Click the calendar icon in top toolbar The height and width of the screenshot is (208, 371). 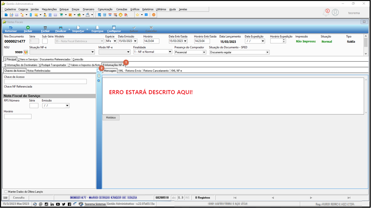[110, 15]
